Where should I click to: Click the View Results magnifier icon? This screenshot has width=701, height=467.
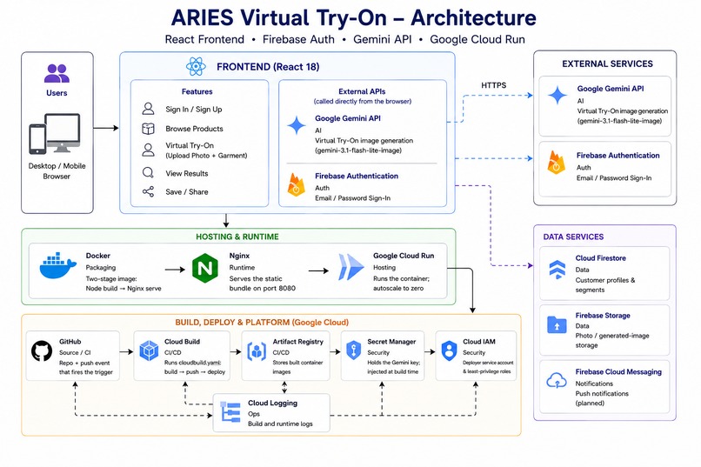point(148,173)
